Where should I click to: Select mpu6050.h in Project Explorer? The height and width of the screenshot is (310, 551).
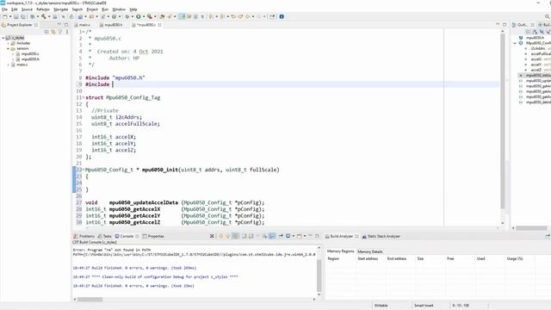click(x=30, y=59)
